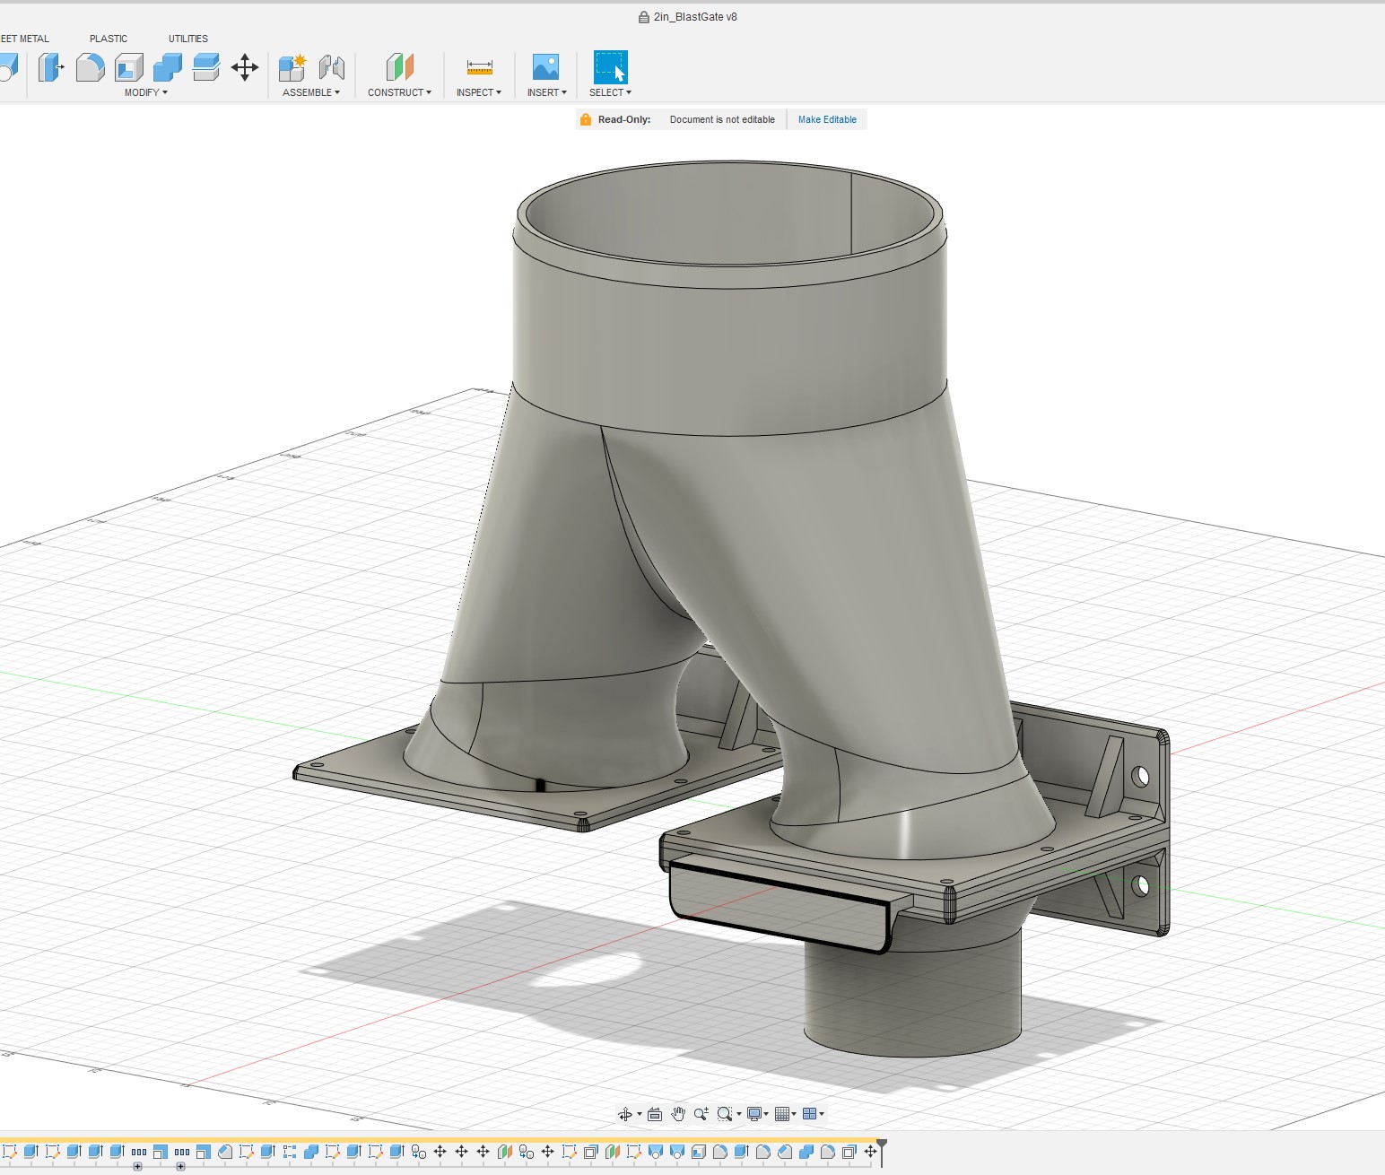Screen dimensions: 1385x1175
Task: Select the Split Body tool
Action: [205, 65]
